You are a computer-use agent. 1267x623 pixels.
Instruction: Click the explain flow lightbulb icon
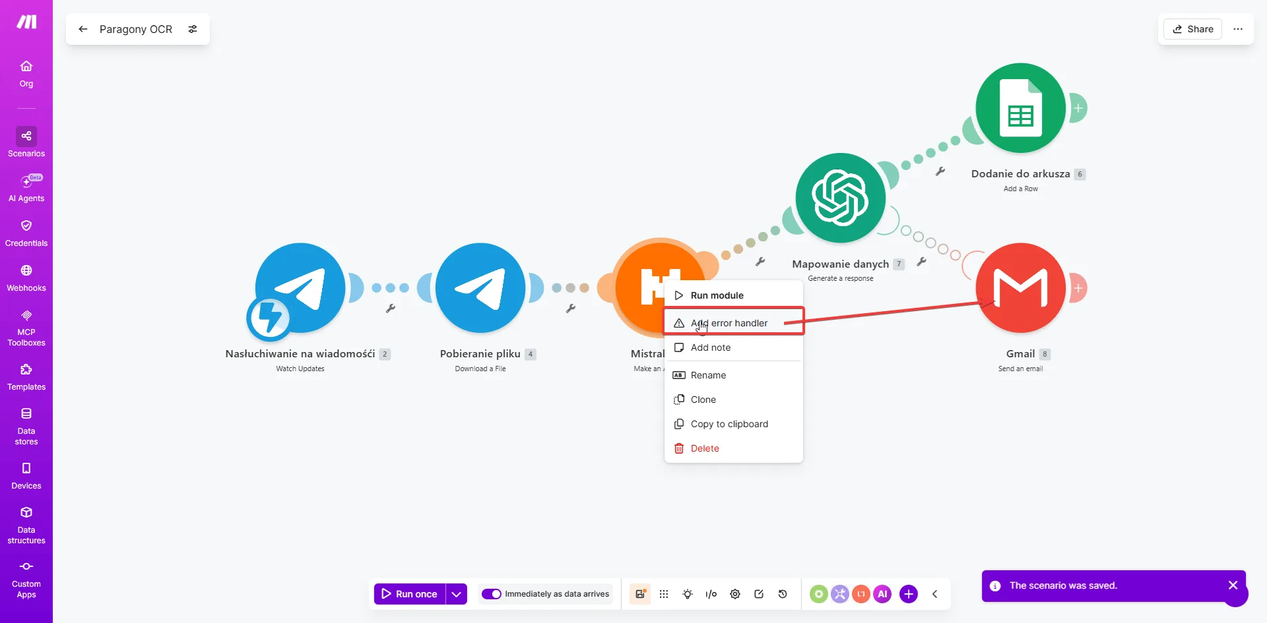pos(688,594)
